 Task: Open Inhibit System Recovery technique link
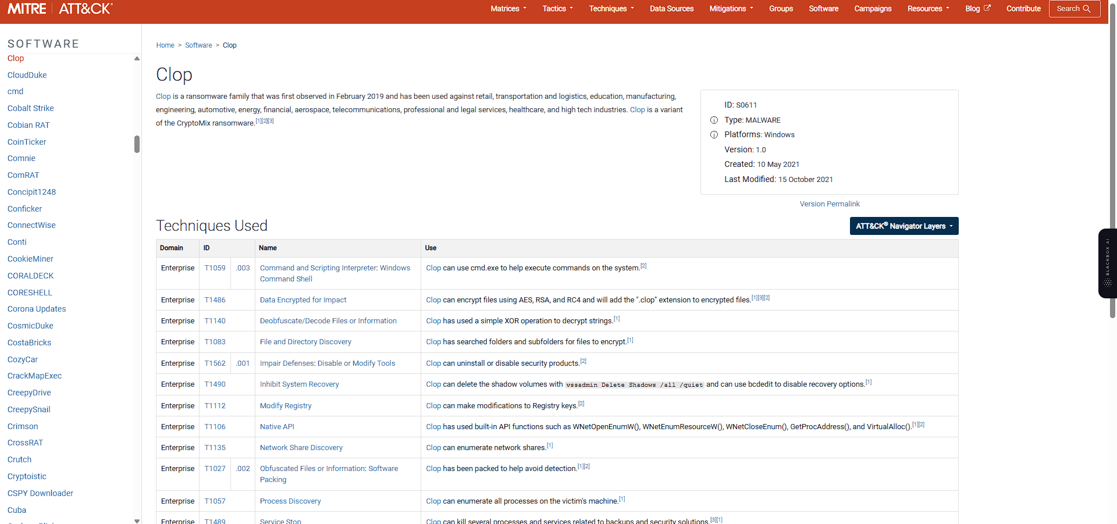299,384
